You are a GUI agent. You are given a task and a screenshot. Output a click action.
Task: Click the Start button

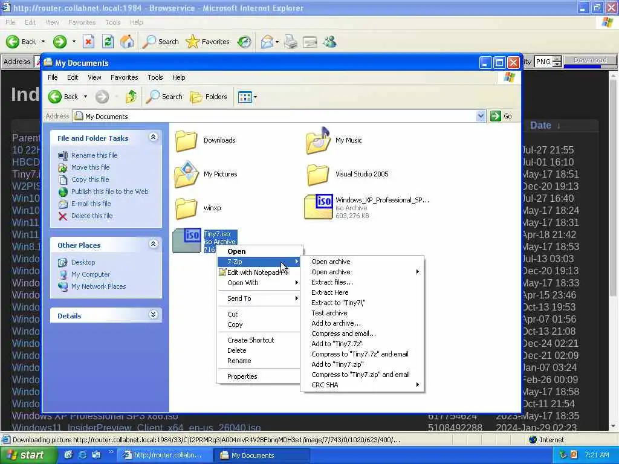tap(28, 455)
